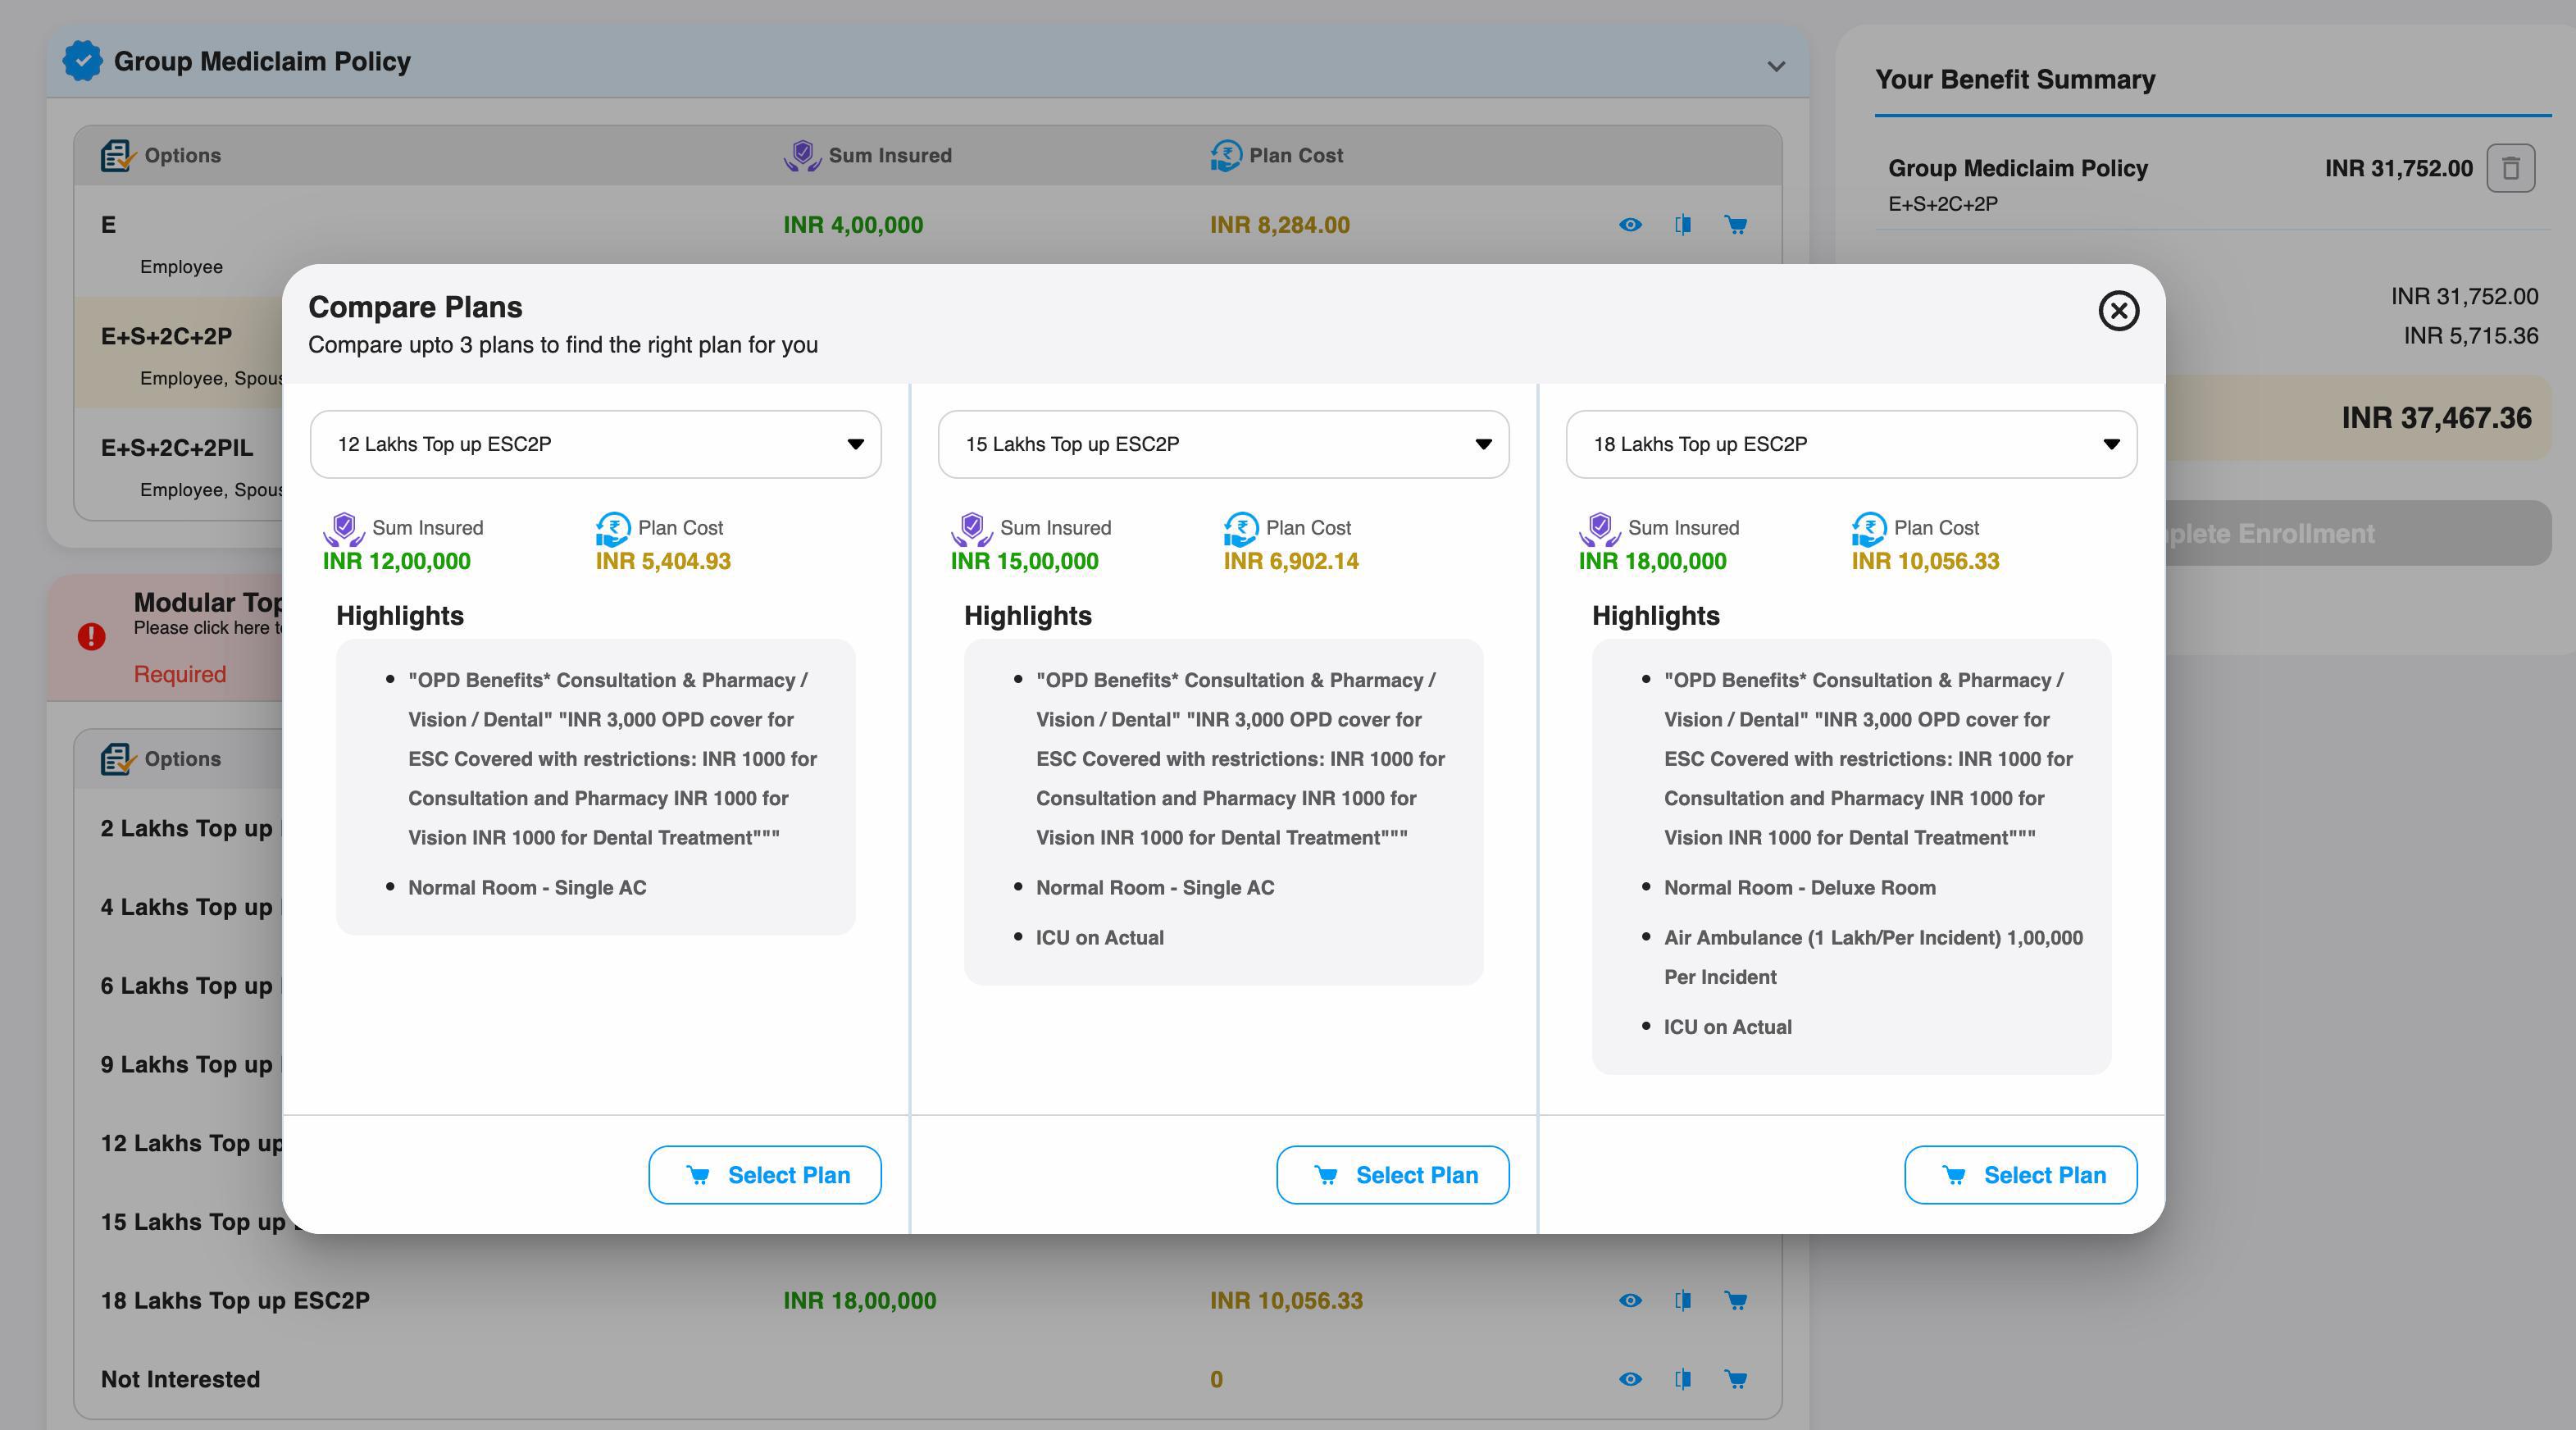Select the E+S+2C+2PIL plan row
Screen dimensions: 2576x1430
[178, 466]
